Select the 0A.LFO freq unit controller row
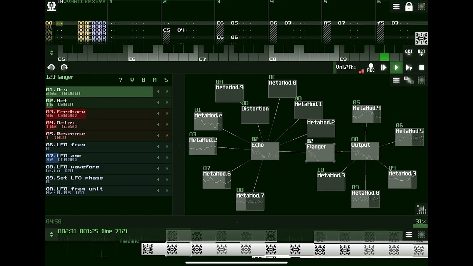Image resolution: width=473 pixels, height=266 pixels. coord(108,191)
